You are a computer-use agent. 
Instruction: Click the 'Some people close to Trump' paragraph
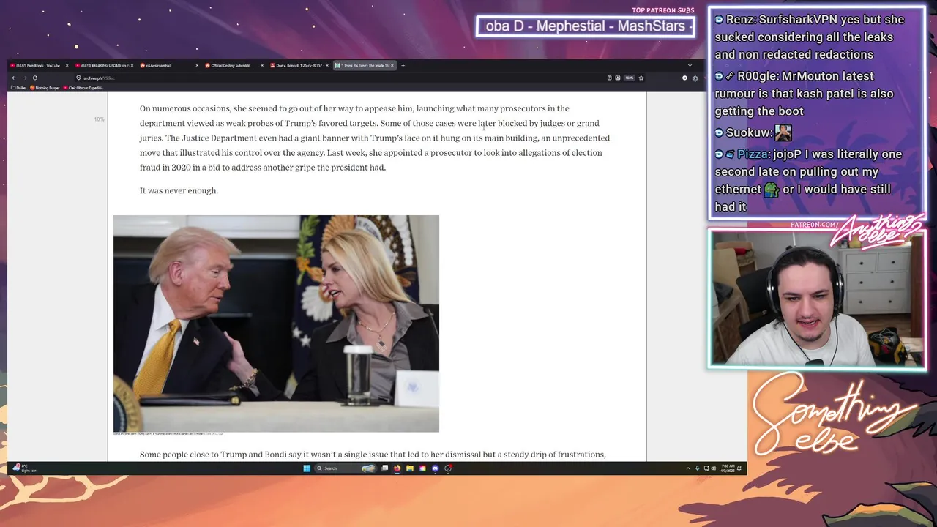coord(373,455)
